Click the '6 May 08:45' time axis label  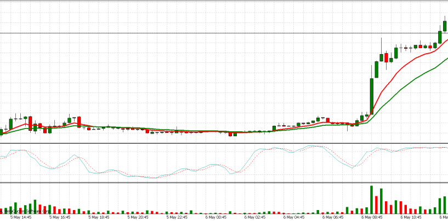coord(372,217)
